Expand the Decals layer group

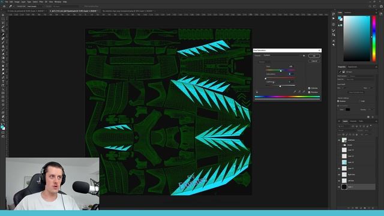point(343,145)
